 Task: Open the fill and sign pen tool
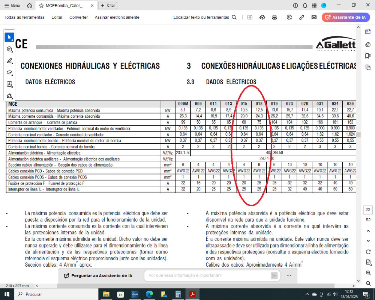9,96
